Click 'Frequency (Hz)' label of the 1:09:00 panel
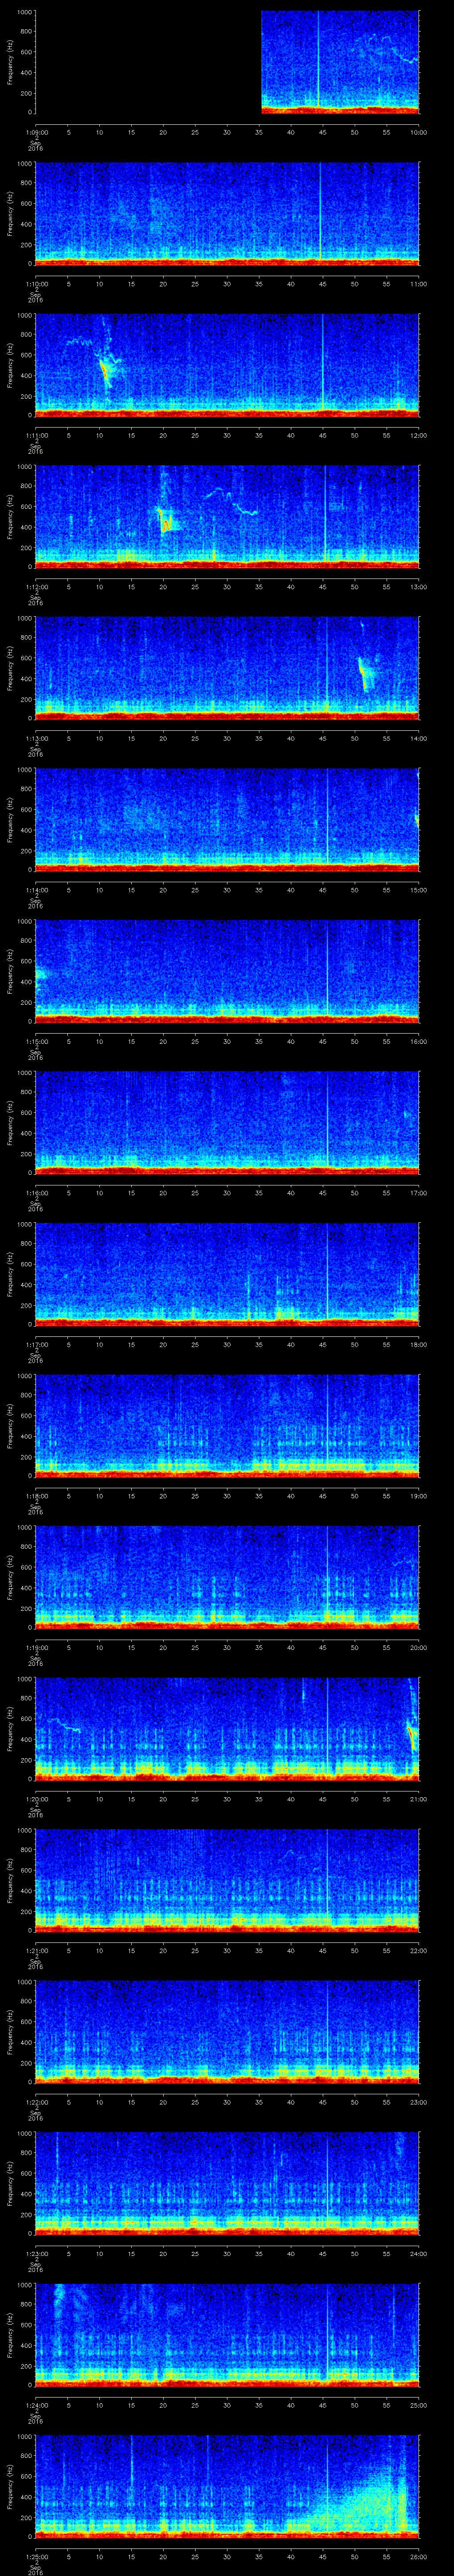The image size is (454, 2576). coord(10,62)
